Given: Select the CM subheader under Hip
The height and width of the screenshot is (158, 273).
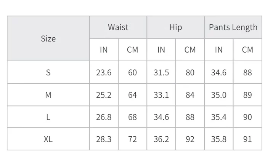Looking at the screenshot, I should [x=190, y=50].
